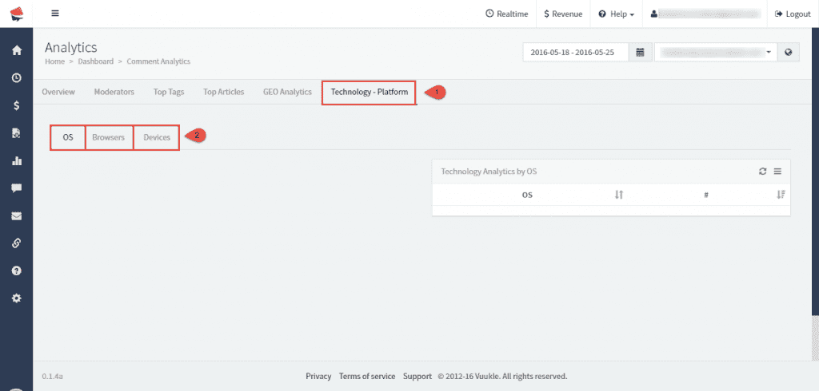Click the Home icon in the sidebar

[x=16, y=50]
